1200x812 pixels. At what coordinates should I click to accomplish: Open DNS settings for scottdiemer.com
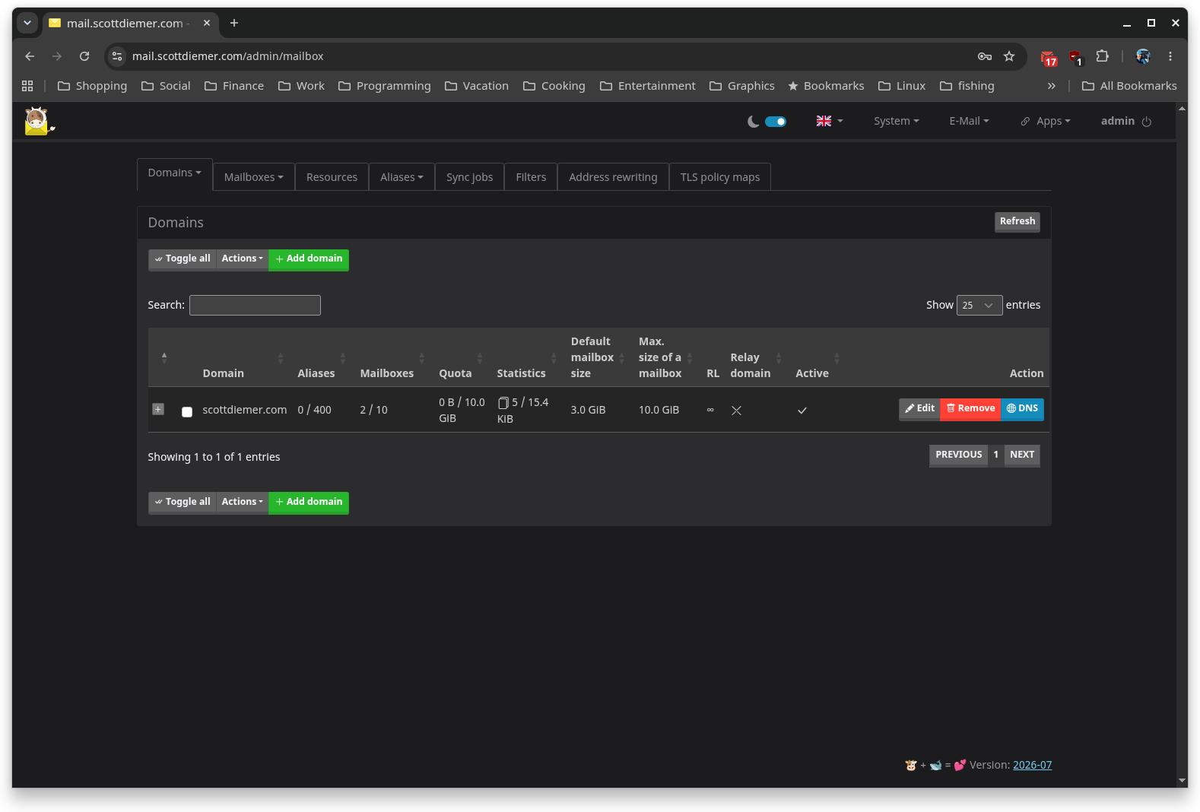[1022, 409]
